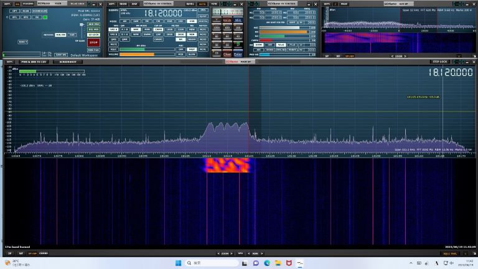Toggle the MUTE button in RX control

113,44
